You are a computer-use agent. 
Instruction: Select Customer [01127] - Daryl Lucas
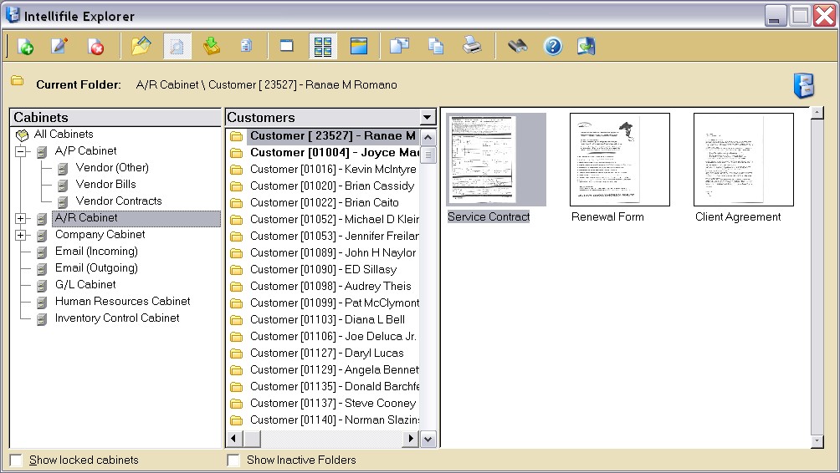(x=327, y=353)
